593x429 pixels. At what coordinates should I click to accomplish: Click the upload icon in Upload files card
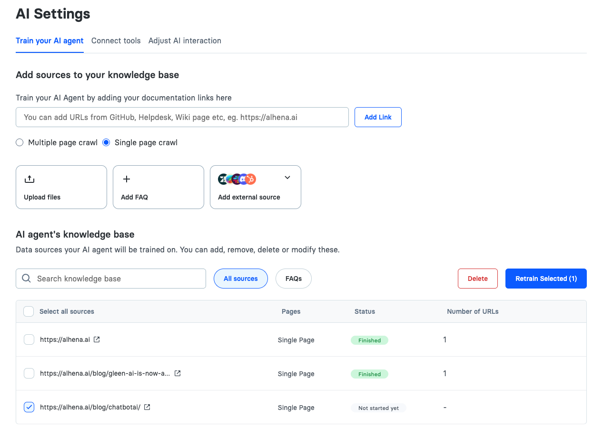pos(30,179)
